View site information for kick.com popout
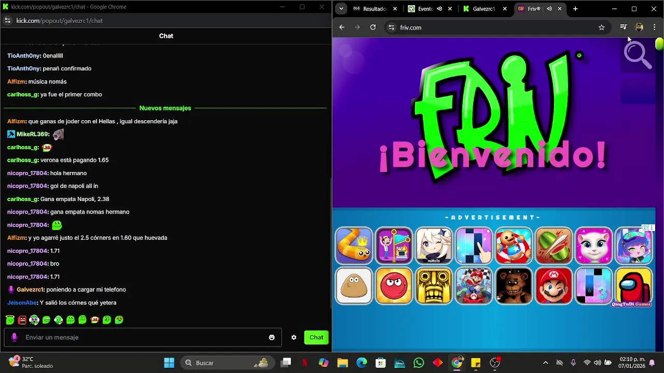This screenshot has height=373, width=664. pos(7,21)
